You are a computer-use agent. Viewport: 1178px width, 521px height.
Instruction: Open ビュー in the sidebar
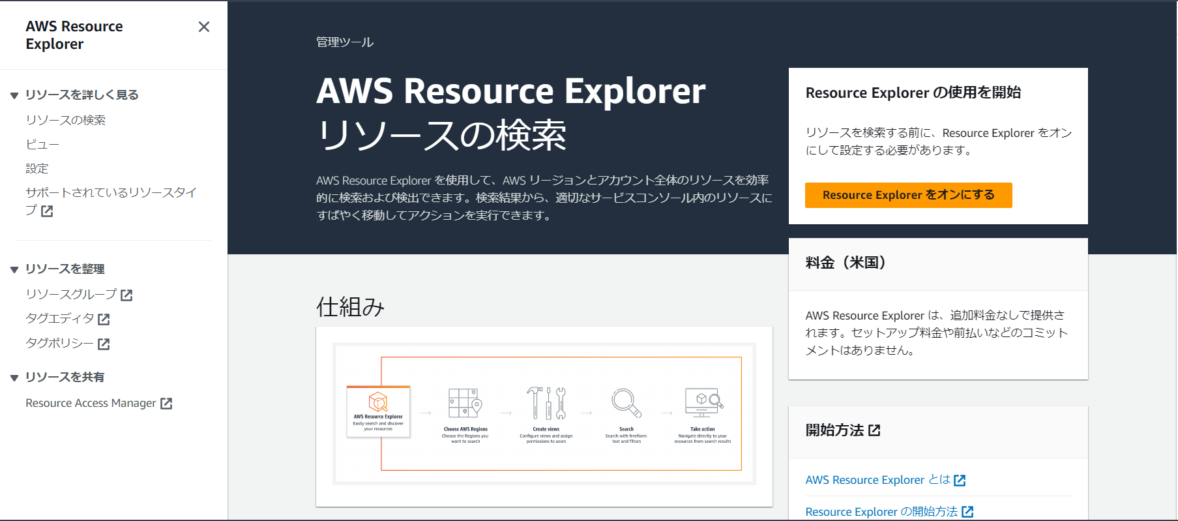pos(42,144)
